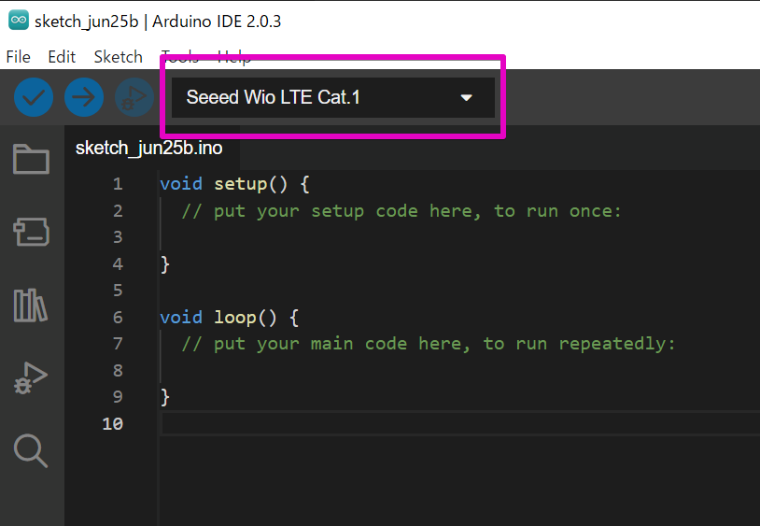760x526 pixels.
Task: Open the Edit menu
Action: [62, 57]
